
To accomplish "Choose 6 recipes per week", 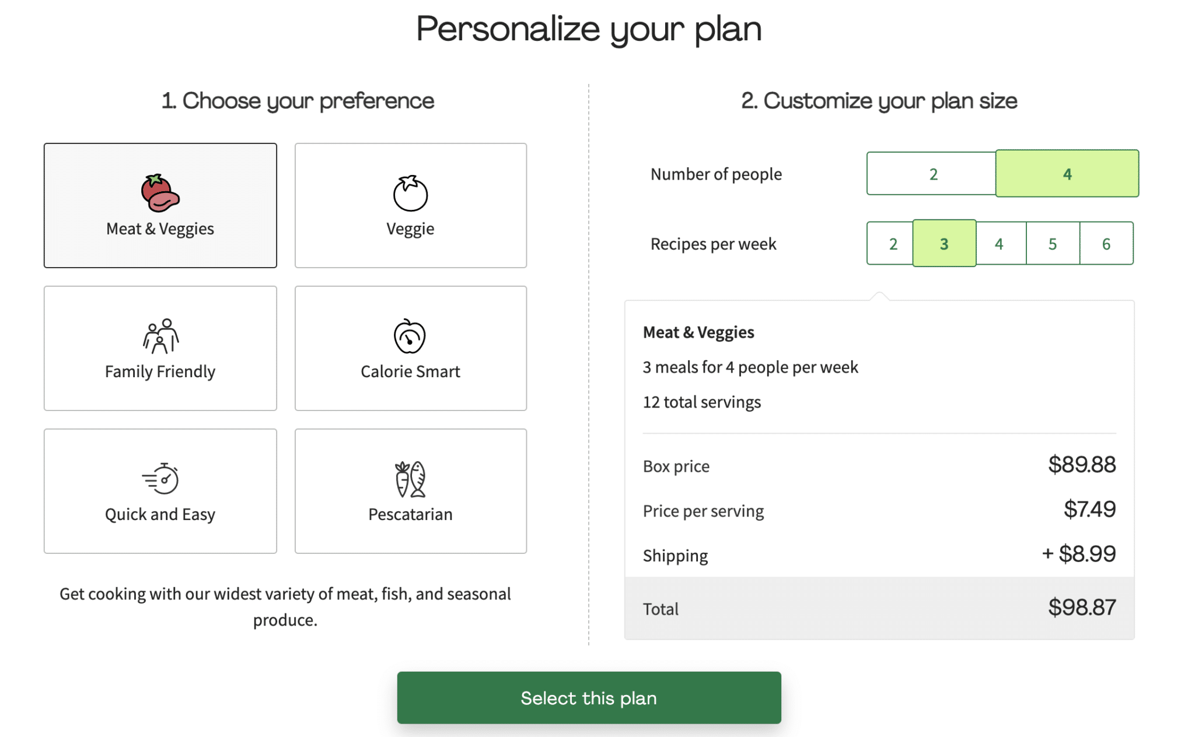I will tap(1106, 244).
